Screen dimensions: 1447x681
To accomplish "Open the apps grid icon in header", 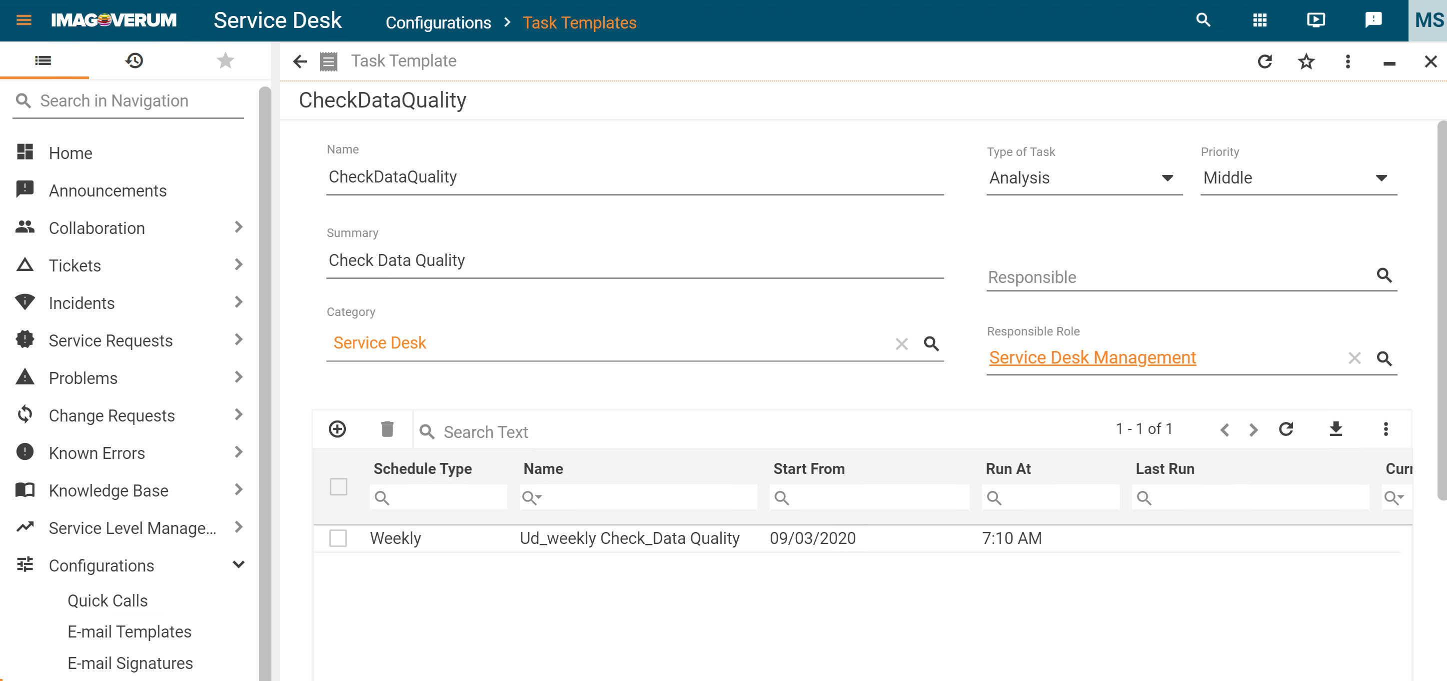I will click(1260, 20).
